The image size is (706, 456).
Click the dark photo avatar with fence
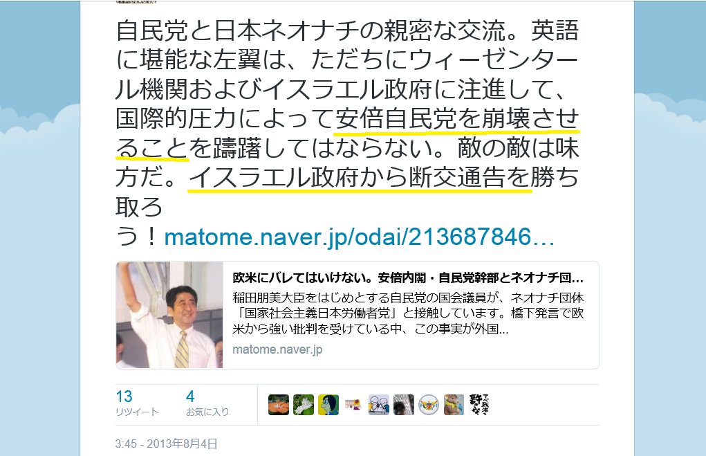coord(403,405)
